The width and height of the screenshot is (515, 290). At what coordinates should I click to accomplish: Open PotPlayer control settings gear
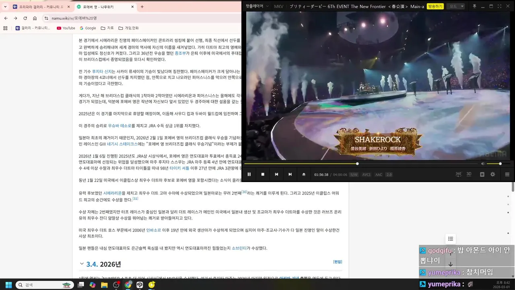coord(492,174)
